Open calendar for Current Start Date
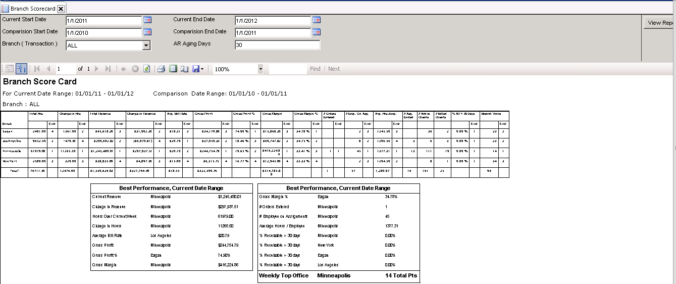 [147, 20]
